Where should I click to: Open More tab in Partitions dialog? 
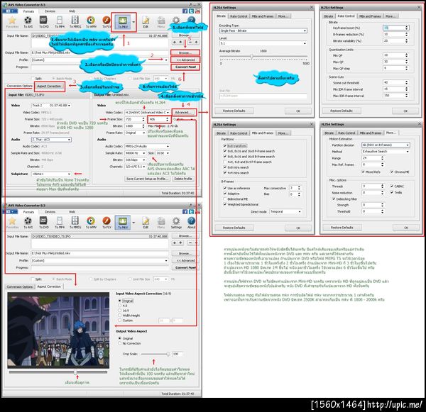click(283, 133)
